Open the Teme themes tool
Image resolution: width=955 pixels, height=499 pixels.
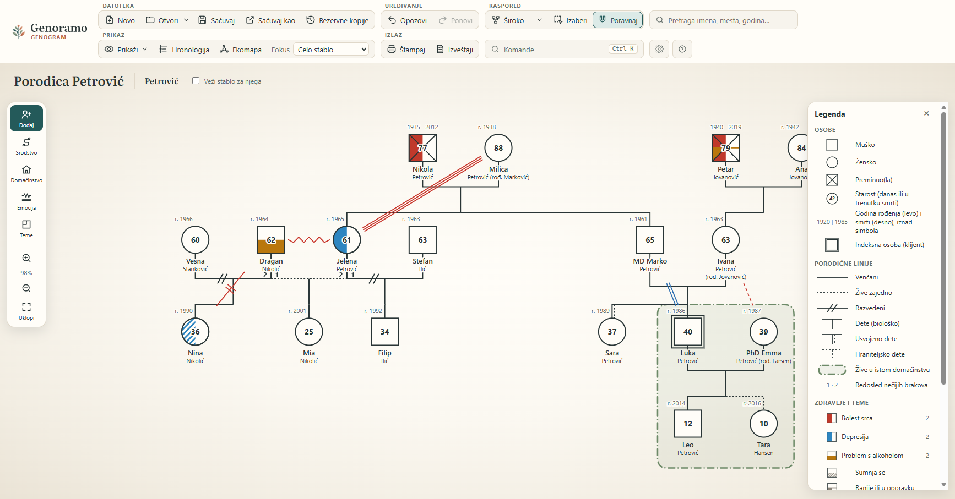pos(26,228)
